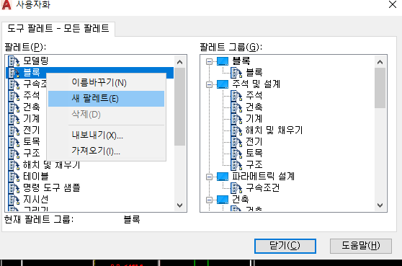Viewport: 402px width, 266px height.
Task: Click the palette icon next to 주석 in left list
Action: 14,96
